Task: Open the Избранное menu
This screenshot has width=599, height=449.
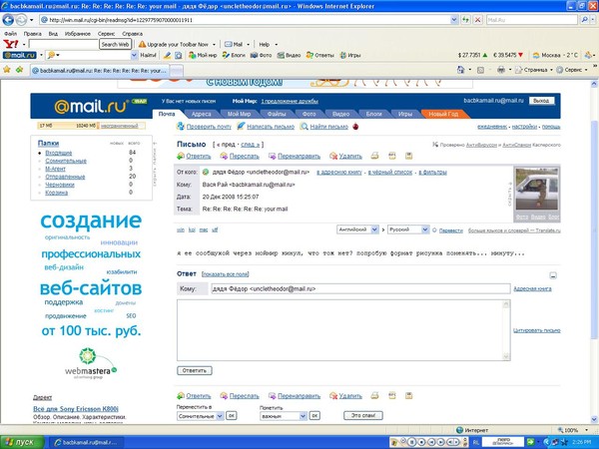Action: [x=78, y=34]
